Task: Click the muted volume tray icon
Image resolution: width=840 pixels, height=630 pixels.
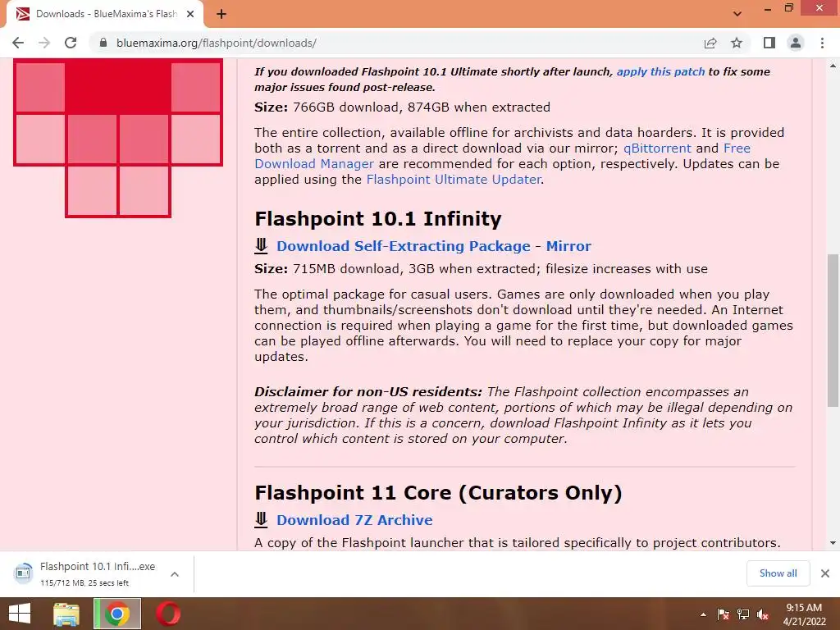Action: coord(763,614)
